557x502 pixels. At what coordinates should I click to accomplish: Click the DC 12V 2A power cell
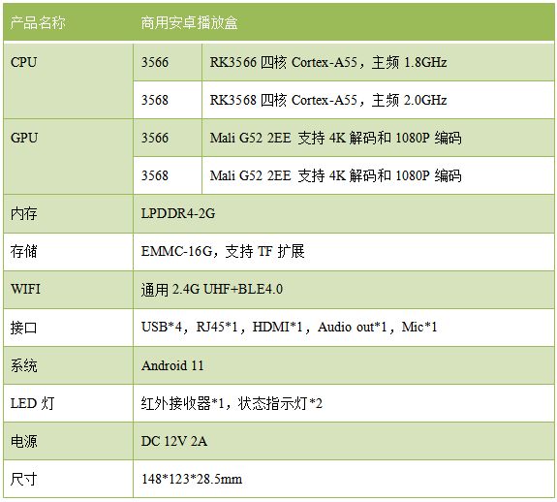point(344,441)
